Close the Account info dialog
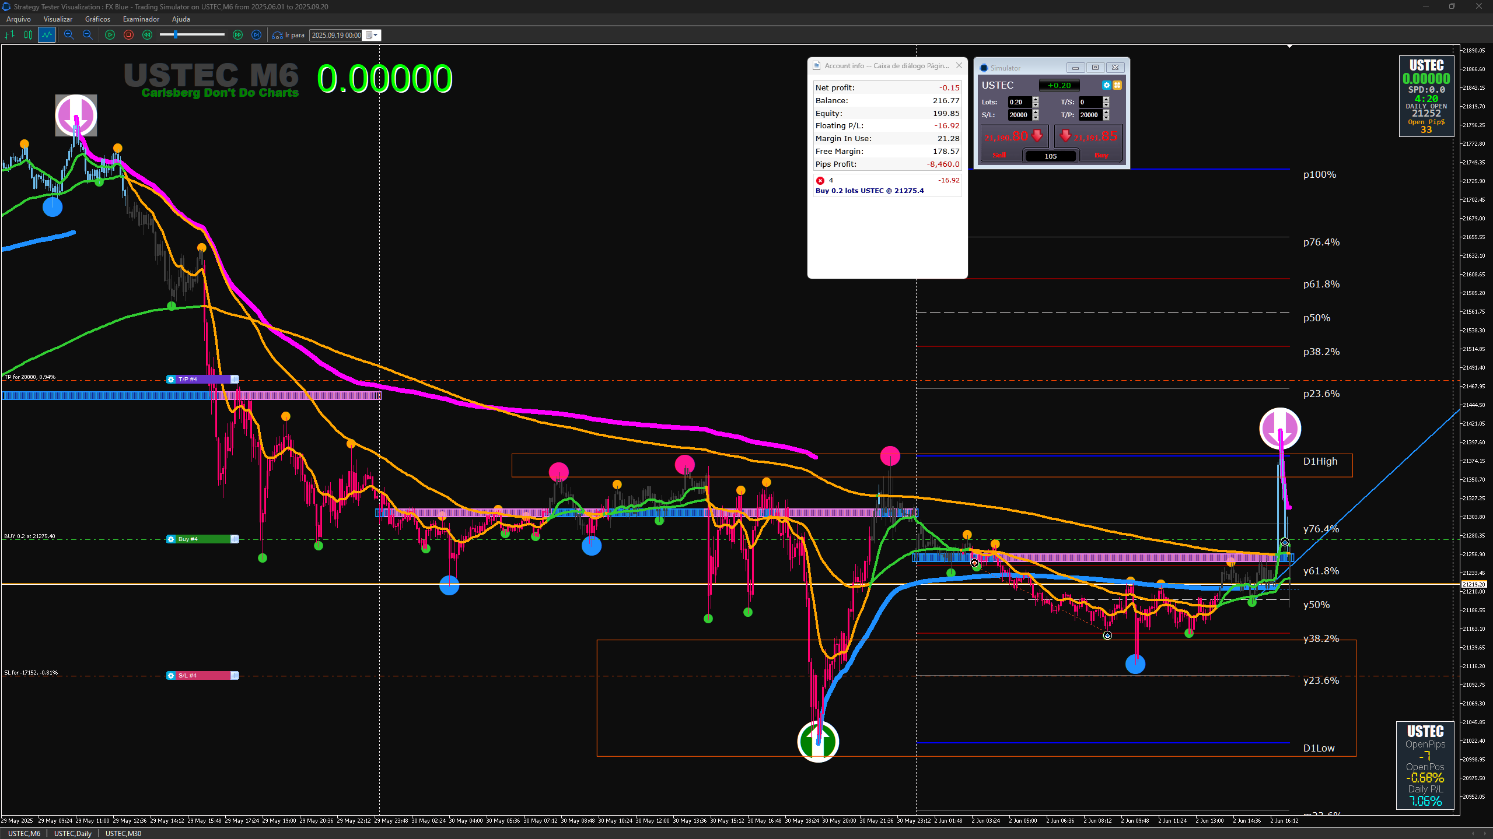Screen dimensions: 1493x839 [959, 66]
